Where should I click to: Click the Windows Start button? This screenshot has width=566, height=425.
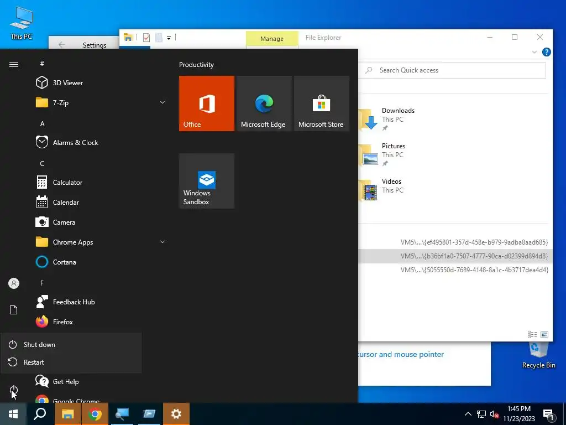pos(13,414)
